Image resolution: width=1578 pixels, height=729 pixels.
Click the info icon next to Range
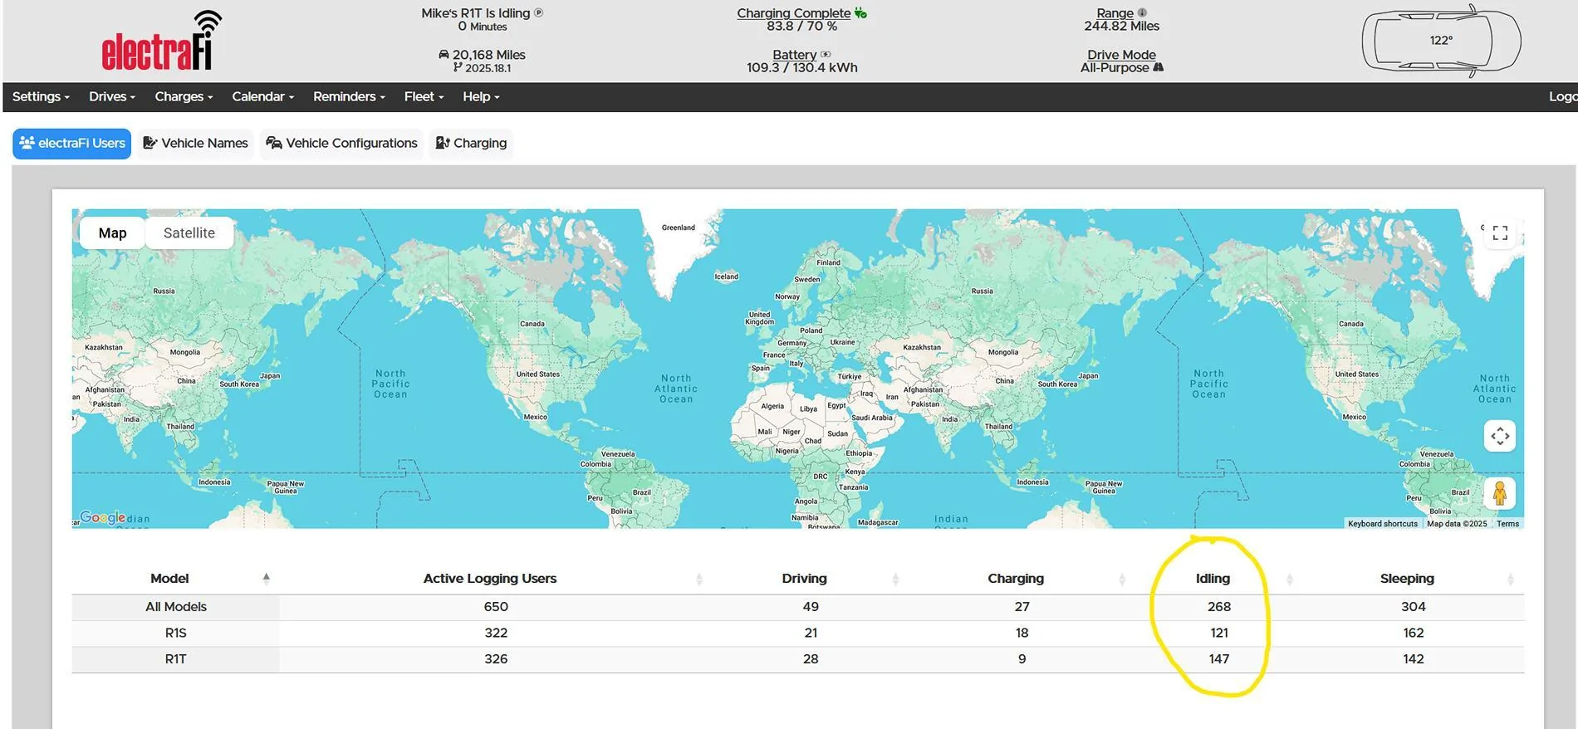pyautogui.click(x=1142, y=13)
